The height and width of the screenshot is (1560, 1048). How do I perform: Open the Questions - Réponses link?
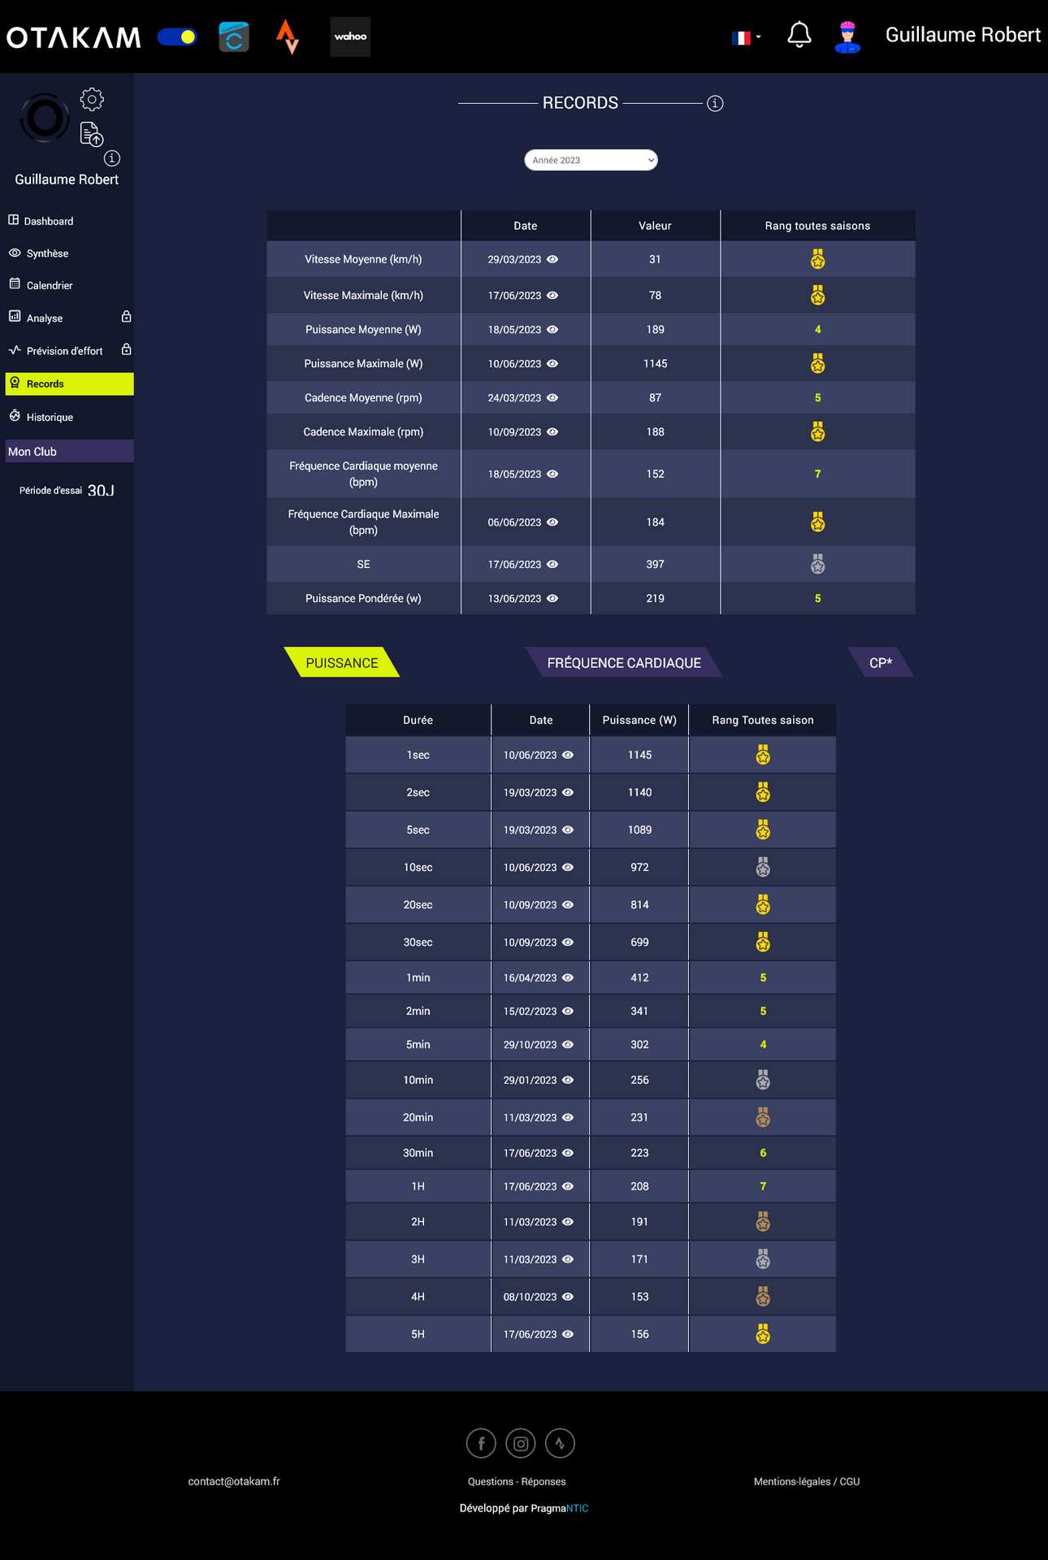pyautogui.click(x=517, y=1481)
